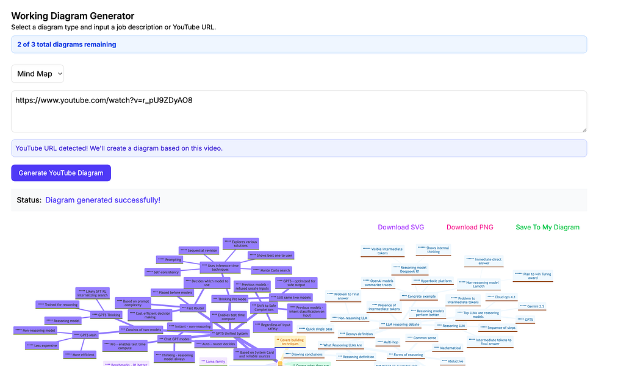Image resolution: width=618 pixels, height=366 pixels.
Task: Click the Save To My Diagram link
Action: pos(547,226)
